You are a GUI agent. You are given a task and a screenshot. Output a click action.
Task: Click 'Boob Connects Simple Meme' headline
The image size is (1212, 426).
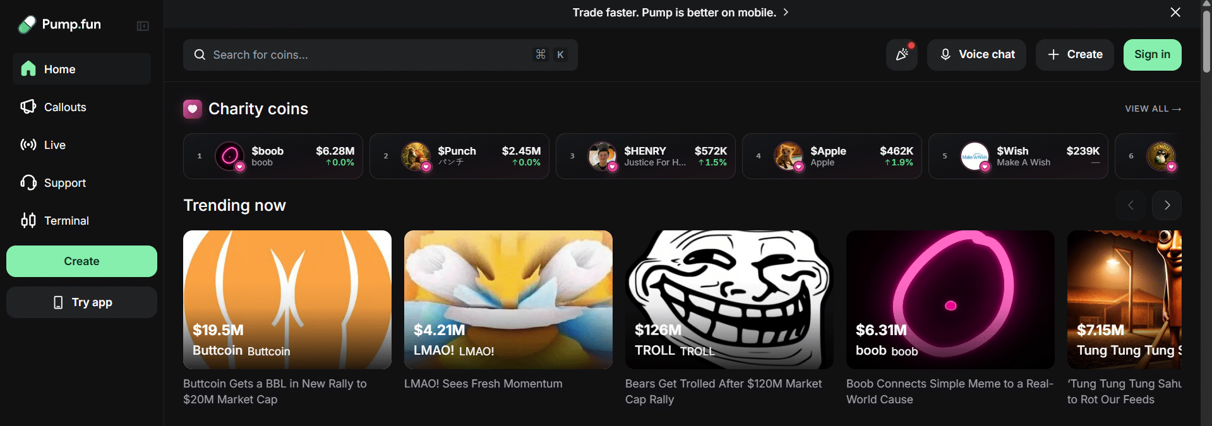point(949,391)
